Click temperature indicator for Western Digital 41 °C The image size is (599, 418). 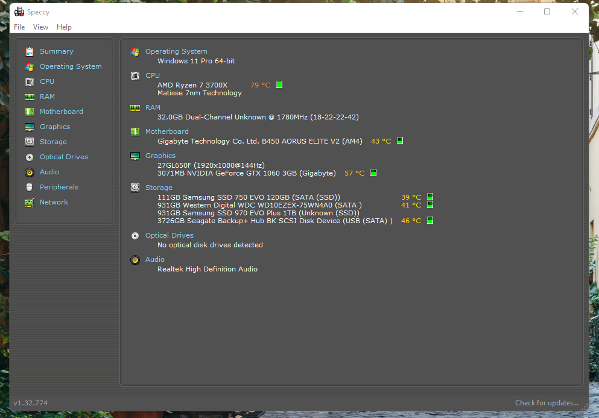tap(430, 205)
